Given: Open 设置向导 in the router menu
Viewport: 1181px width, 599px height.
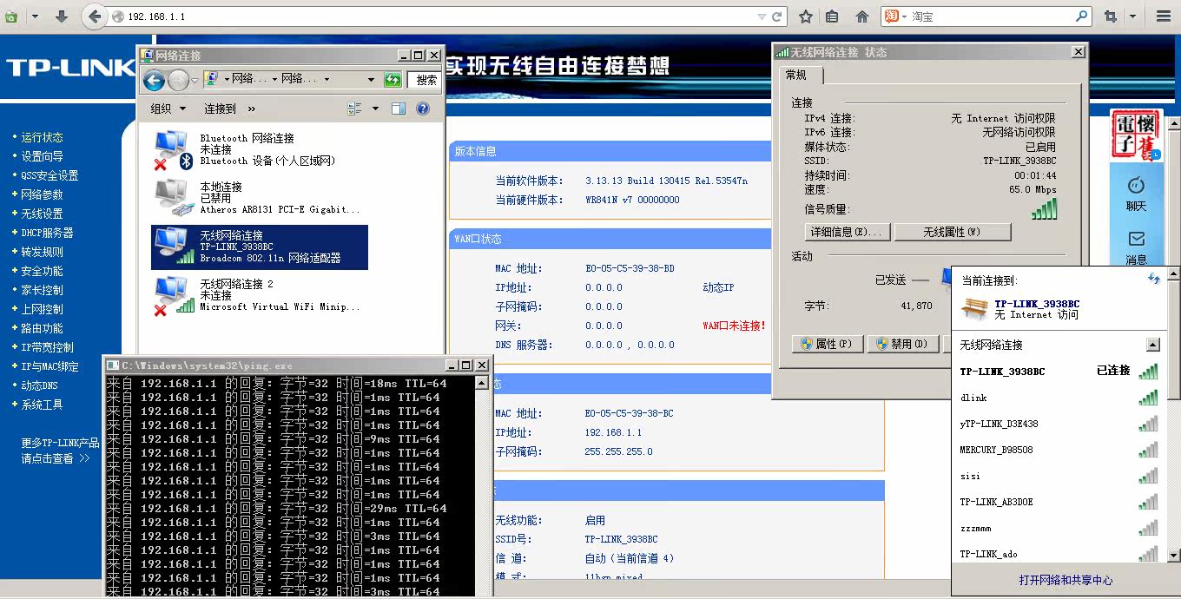Looking at the screenshot, I should [x=42, y=156].
